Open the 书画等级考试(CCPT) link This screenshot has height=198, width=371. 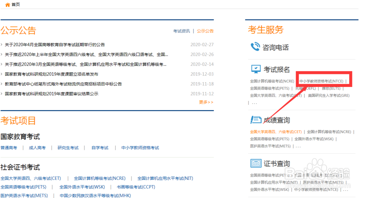(136, 187)
